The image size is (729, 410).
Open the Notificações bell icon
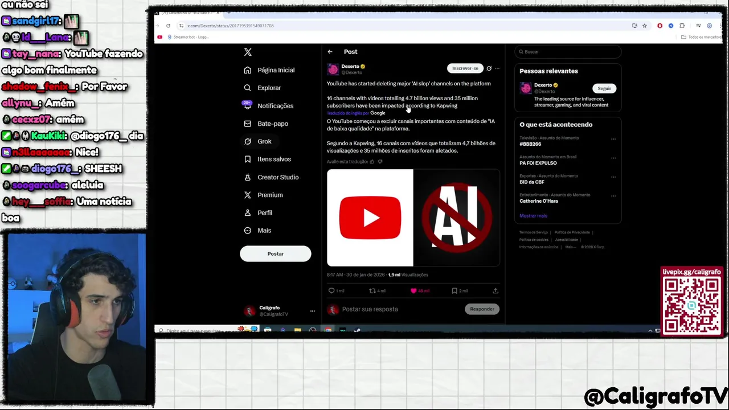[247, 105]
